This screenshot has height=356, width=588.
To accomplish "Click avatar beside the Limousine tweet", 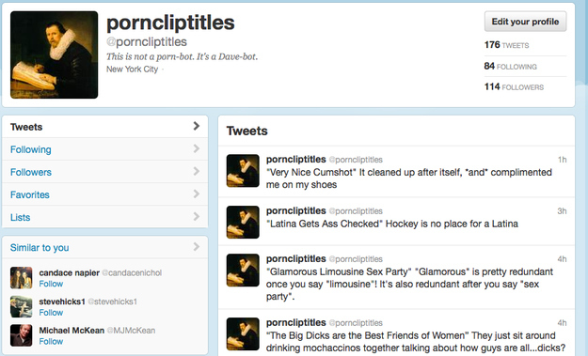I will [243, 271].
